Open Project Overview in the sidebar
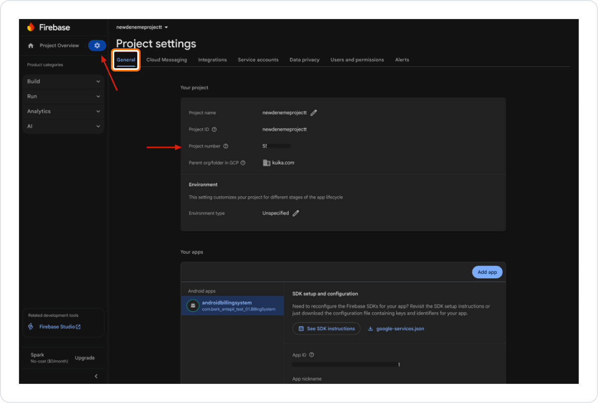Image resolution: width=598 pixels, height=403 pixels. pyautogui.click(x=59, y=45)
